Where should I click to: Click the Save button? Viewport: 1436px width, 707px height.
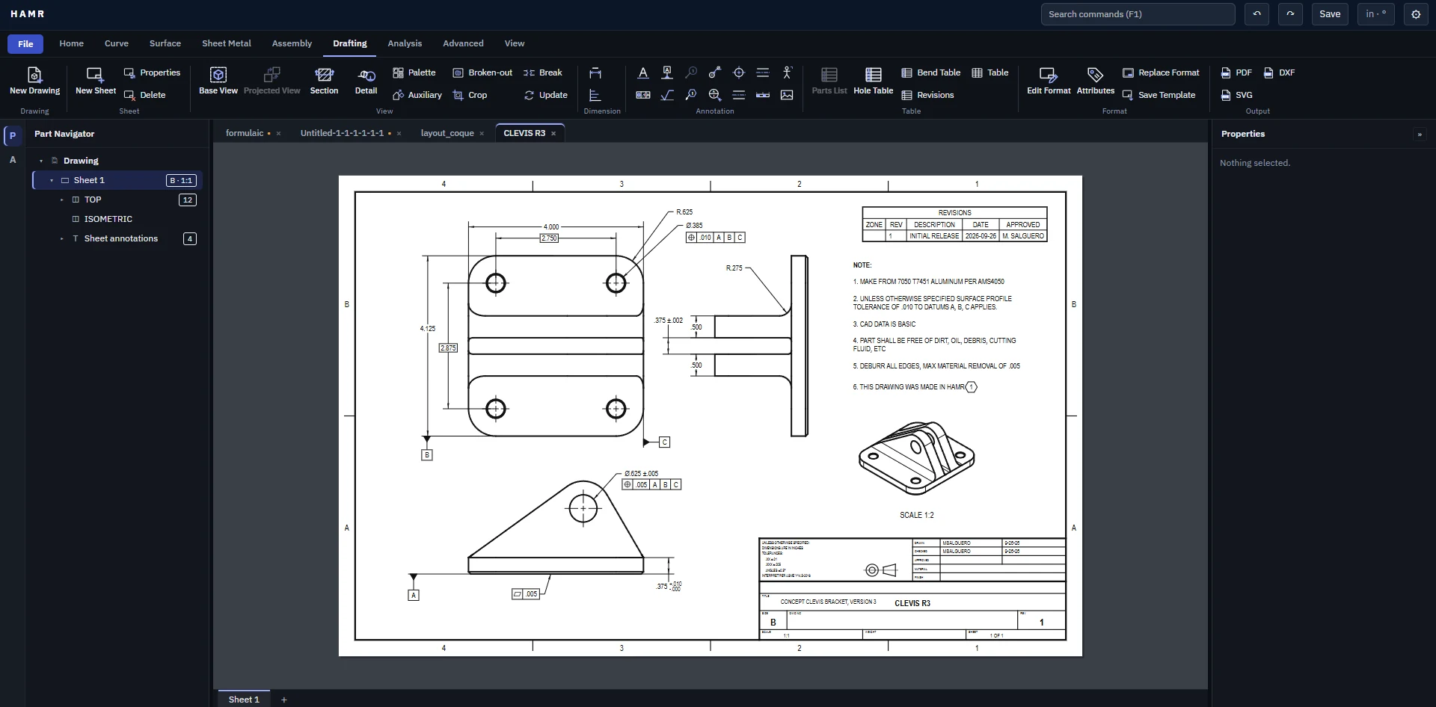[1330, 14]
